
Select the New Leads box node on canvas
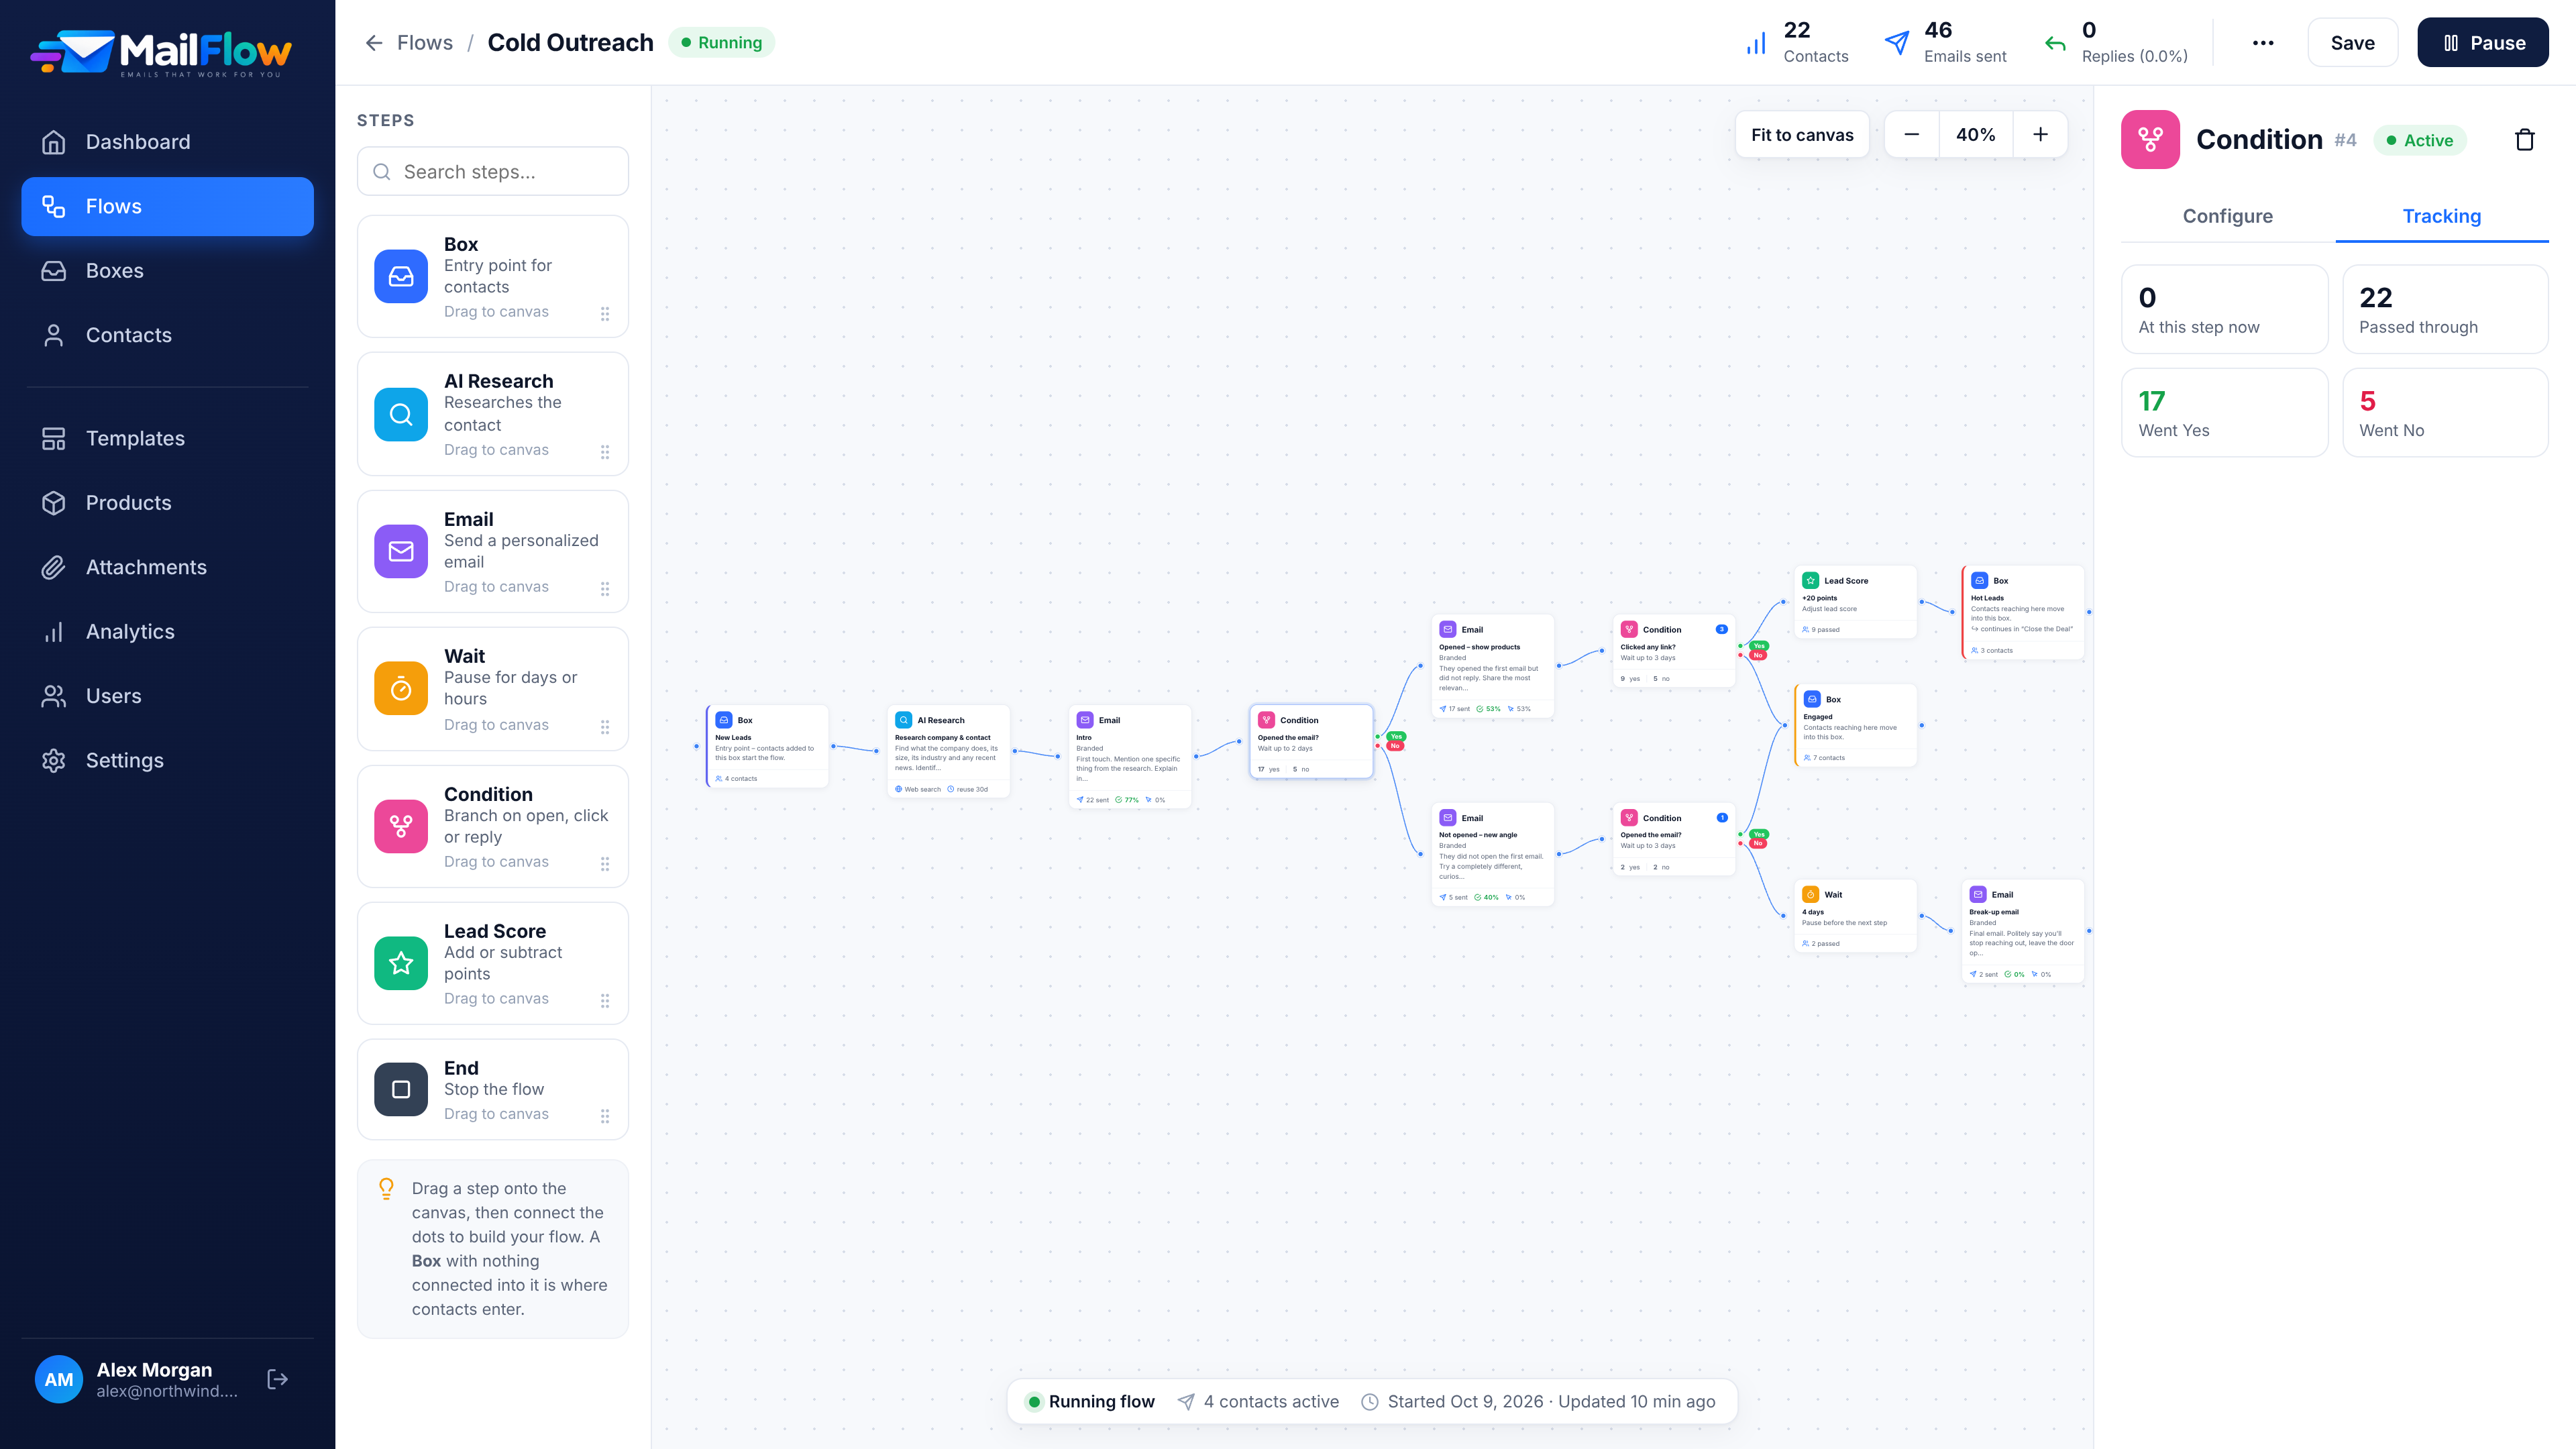tap(768, 747)
